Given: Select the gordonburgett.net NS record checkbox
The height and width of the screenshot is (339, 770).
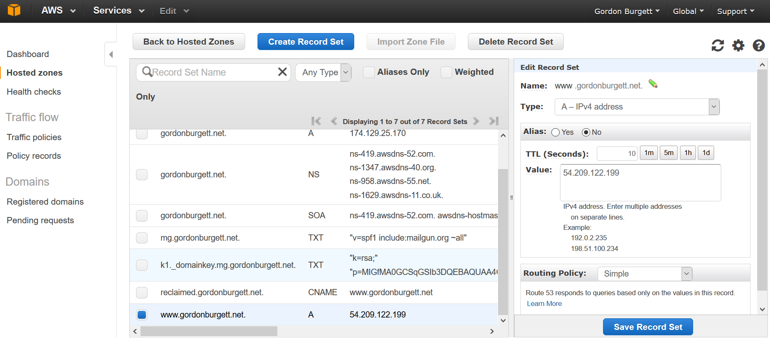Looking at the screenshot, I should [142, 174].
